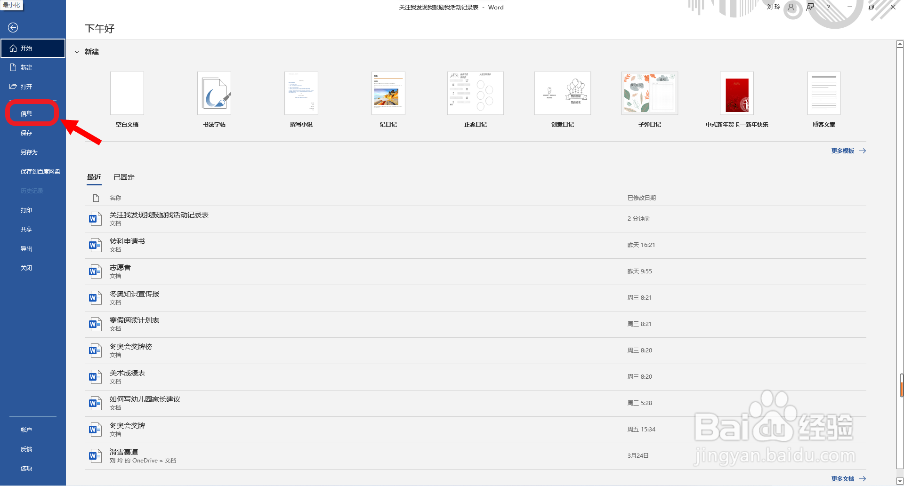Viewport: 904px width, 486px height.
Task: Open document 寒假阅读计划表
Action: click(x=476, y=324)
